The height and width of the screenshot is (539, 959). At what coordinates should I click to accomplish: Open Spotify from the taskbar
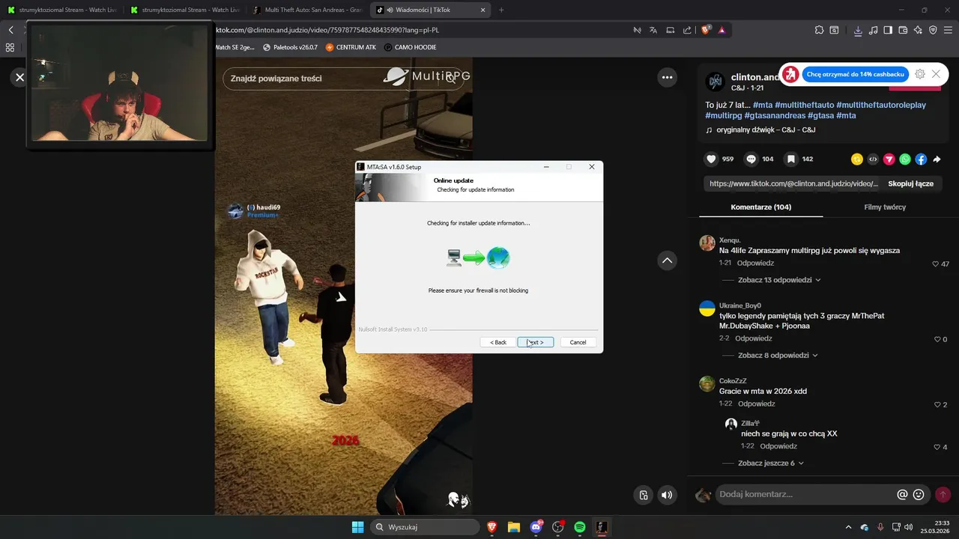pos(580,527)
